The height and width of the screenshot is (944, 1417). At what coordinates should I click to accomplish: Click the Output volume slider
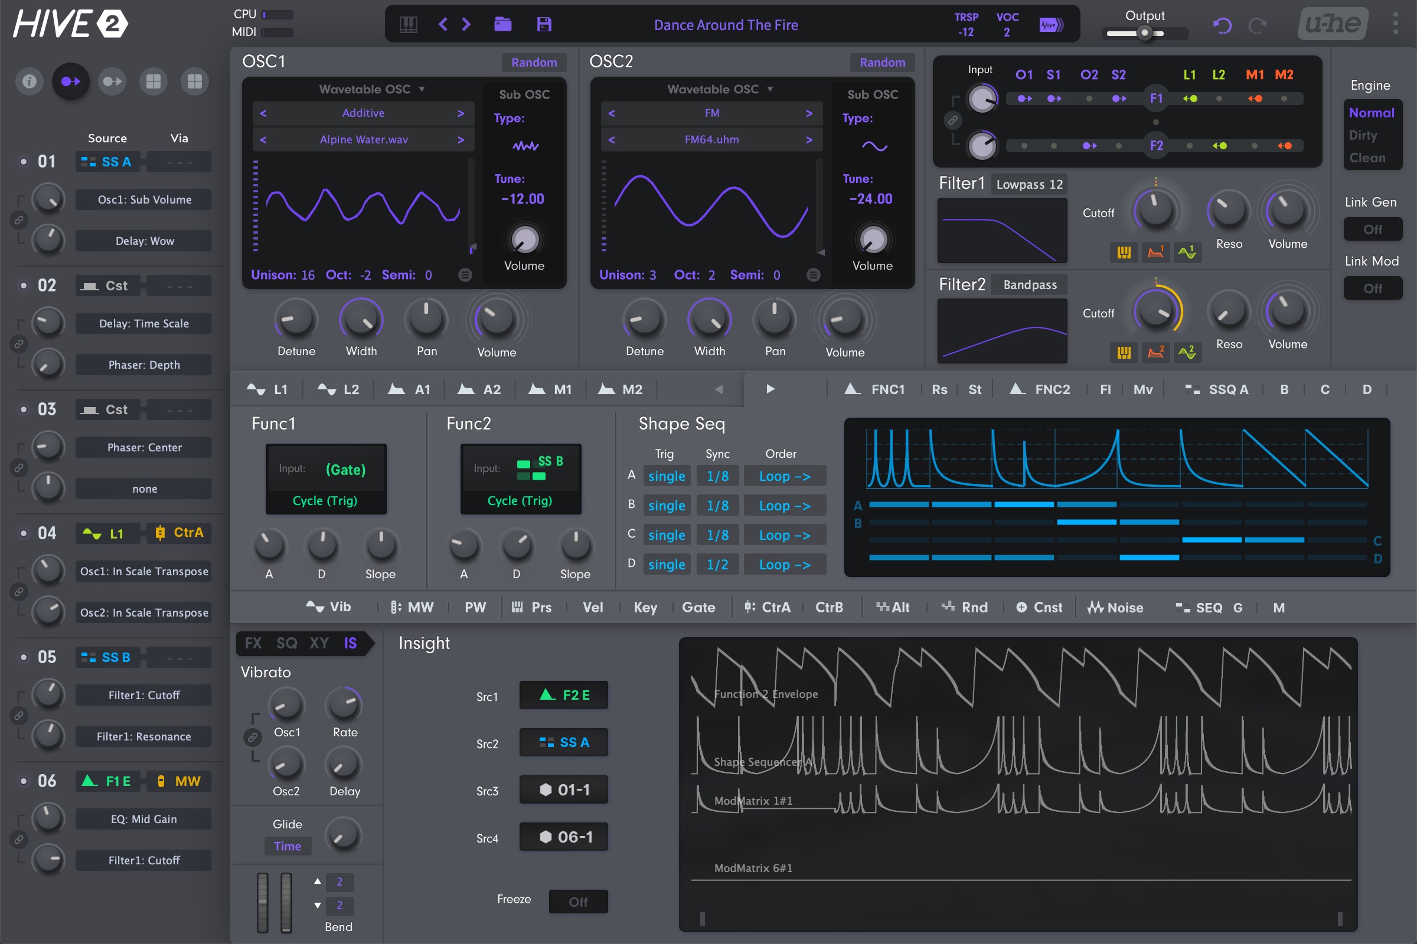[1144, 33]
